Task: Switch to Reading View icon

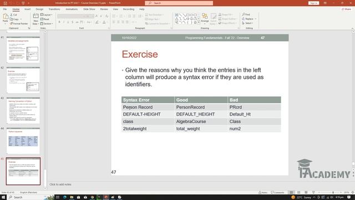Action: coord(306,192)
